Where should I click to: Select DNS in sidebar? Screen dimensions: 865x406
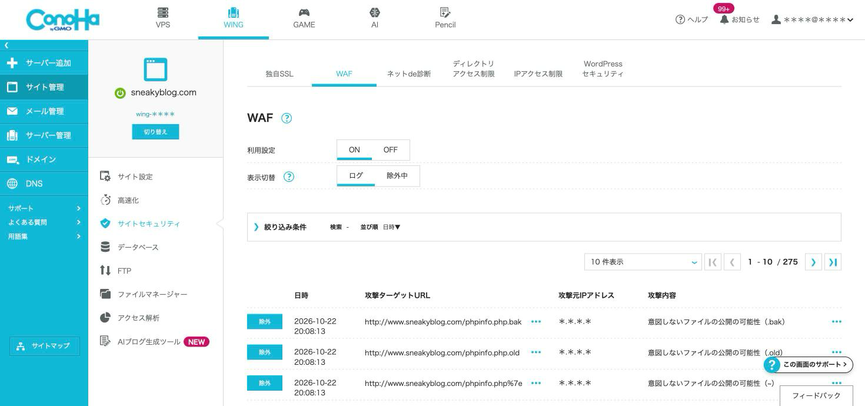44,184
